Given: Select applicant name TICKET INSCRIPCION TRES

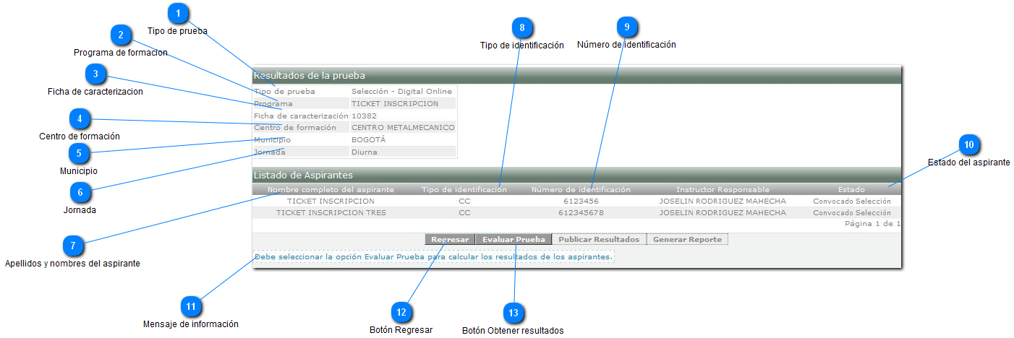Looking at the screenshot, I should [x=331, y=213].
